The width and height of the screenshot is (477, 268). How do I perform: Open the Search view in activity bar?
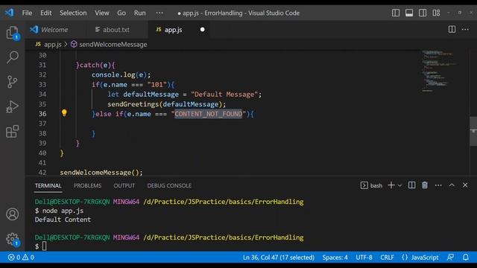[x=13, y=57]
